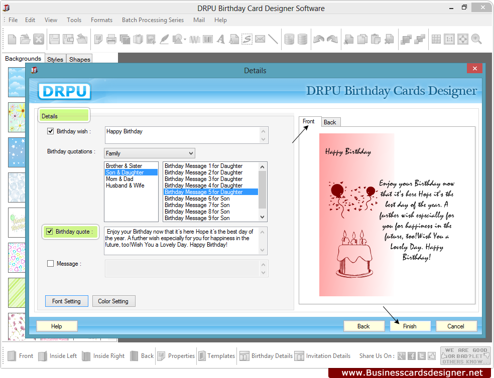The width and height of the screenshot is (494, 378).
Task: Click the Open folder toolbar icon
Action: pos(25,39)
